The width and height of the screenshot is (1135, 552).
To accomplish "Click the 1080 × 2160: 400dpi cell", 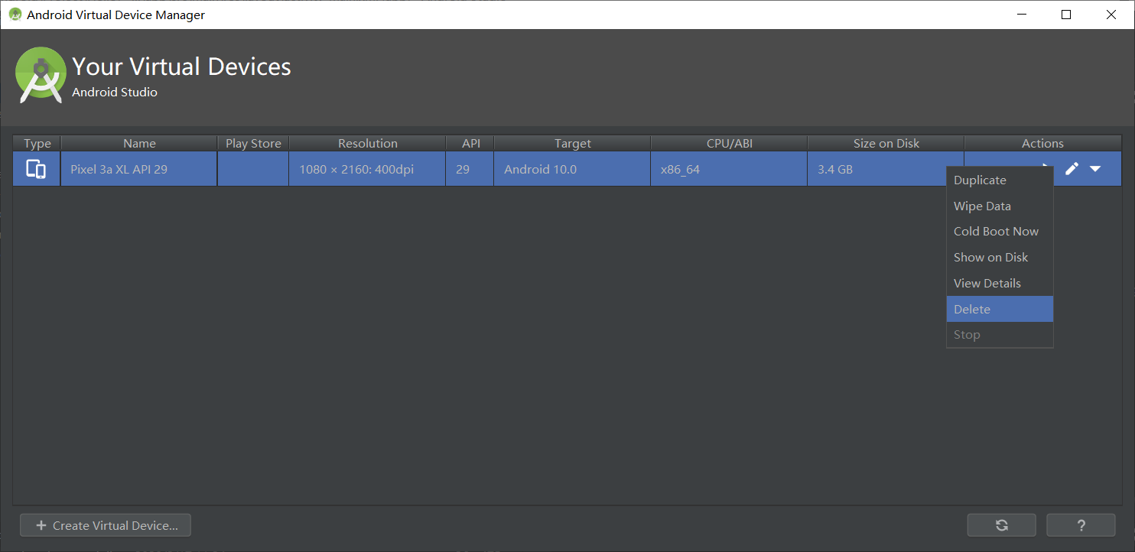I will [x=367, y=169].
